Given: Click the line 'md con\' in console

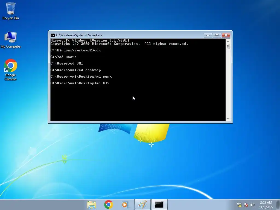Looking at the screenshot, I should coord(81,77).
